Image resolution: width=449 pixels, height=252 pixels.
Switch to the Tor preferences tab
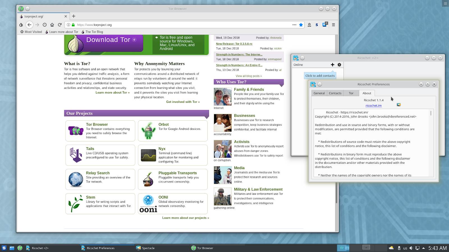pos(351,93)
